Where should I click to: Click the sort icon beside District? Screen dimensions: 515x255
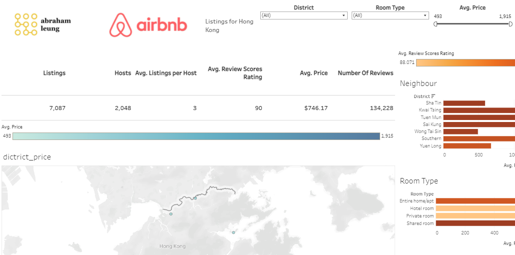[433, 96]
